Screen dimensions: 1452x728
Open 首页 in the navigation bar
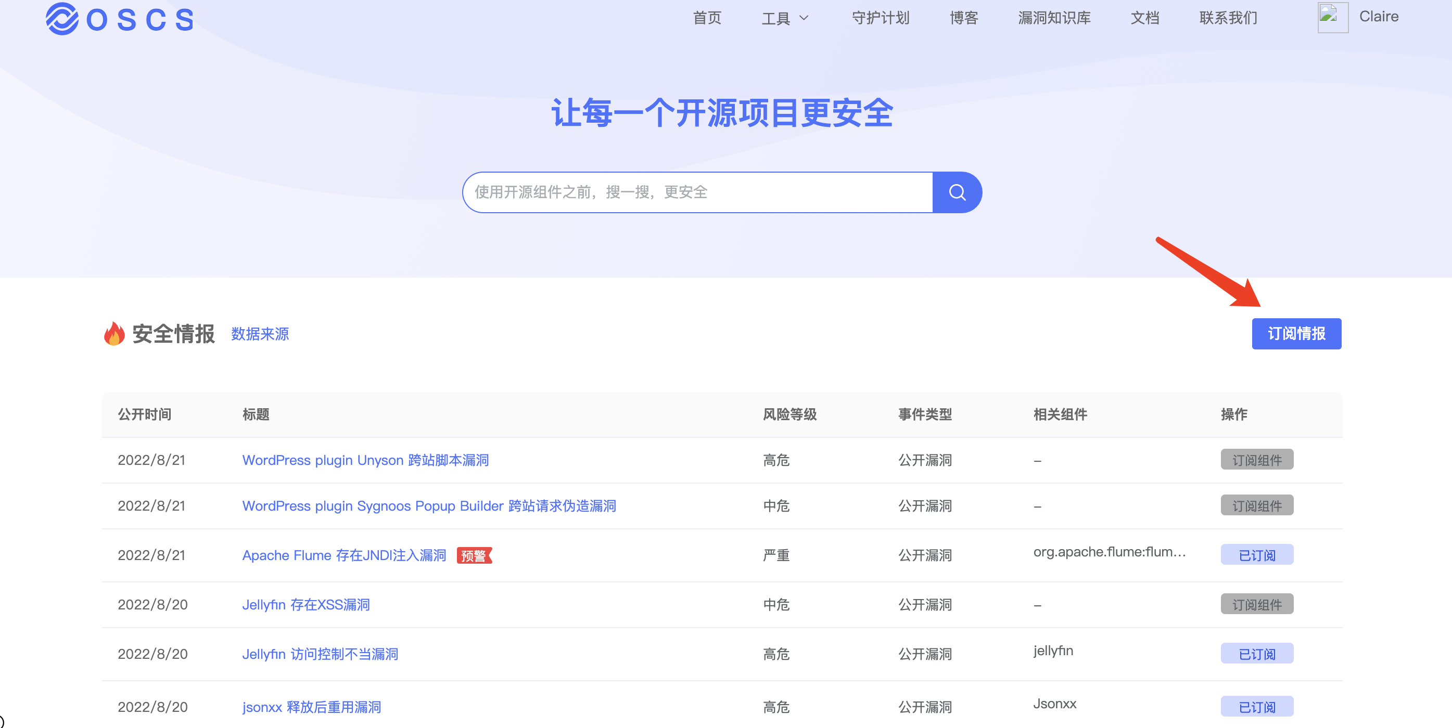click(x=707, y=19)
